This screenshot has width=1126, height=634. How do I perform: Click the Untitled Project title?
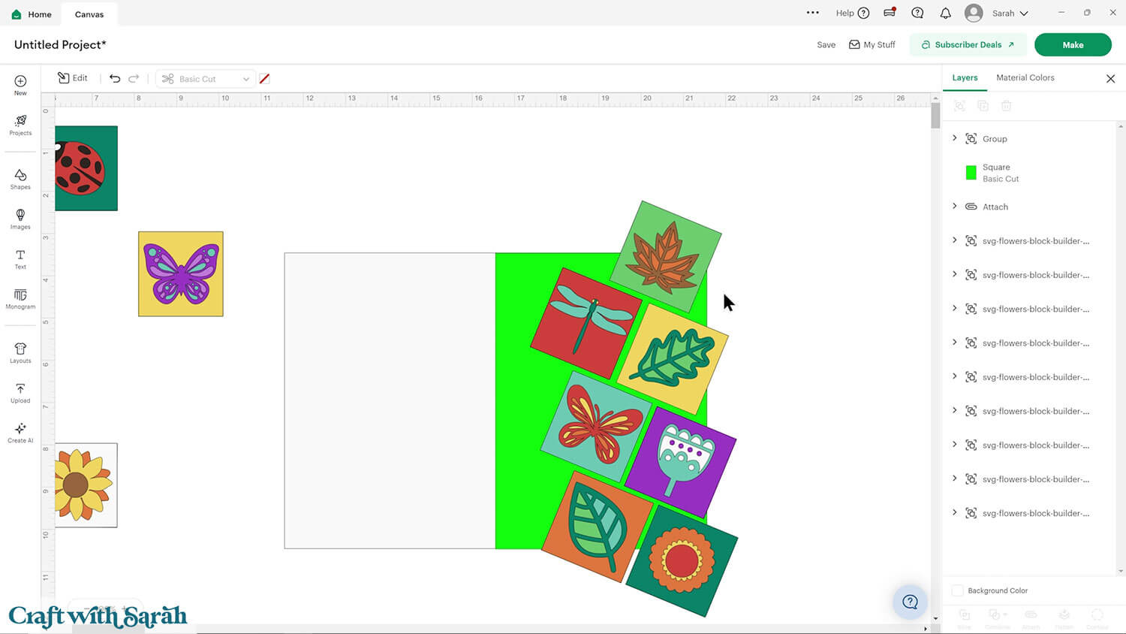pos(60,44)
